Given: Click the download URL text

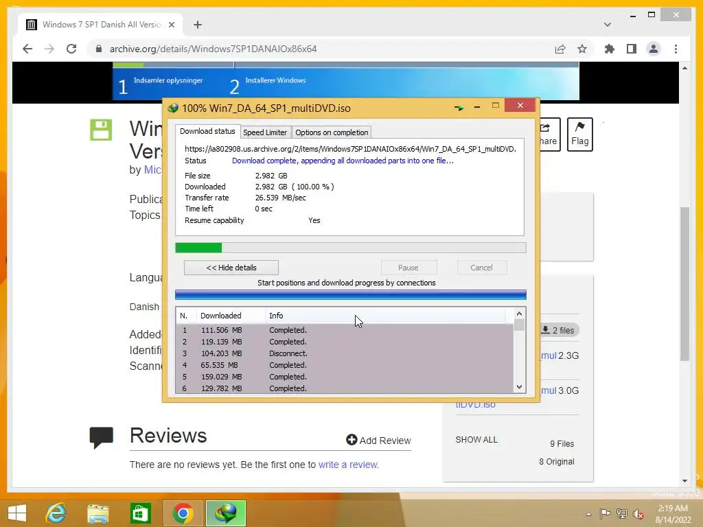Looking at the screenshot, I should (350, 149).
